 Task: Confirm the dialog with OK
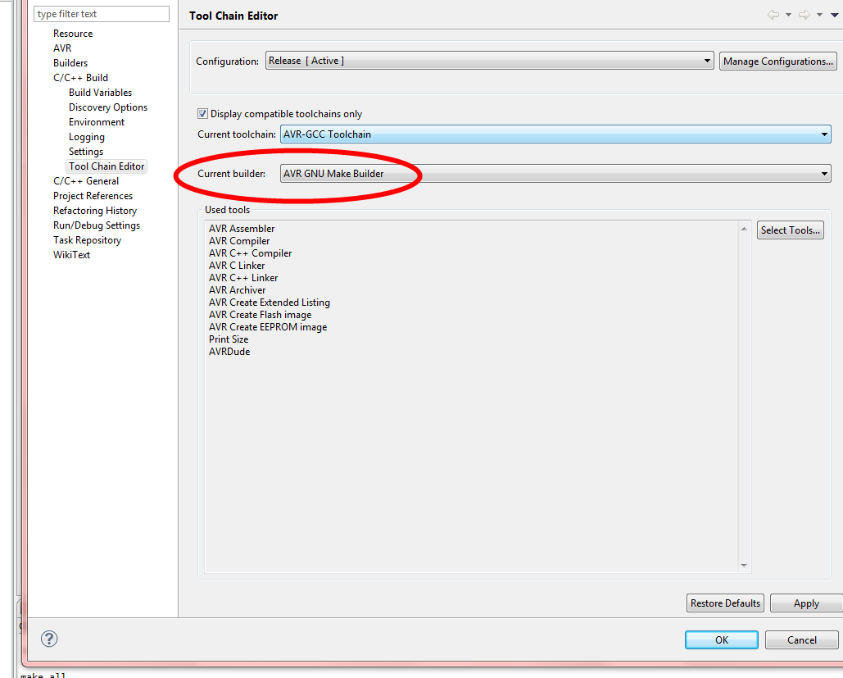[722, 639]
